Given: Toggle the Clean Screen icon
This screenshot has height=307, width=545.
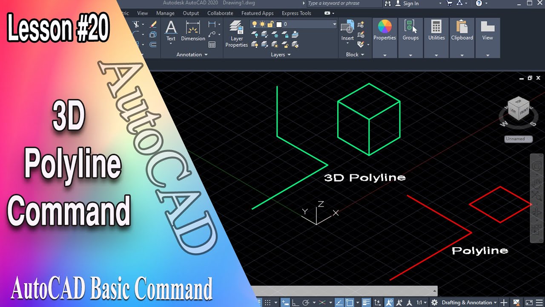Looking at the screenshot, I should [529, 303].
